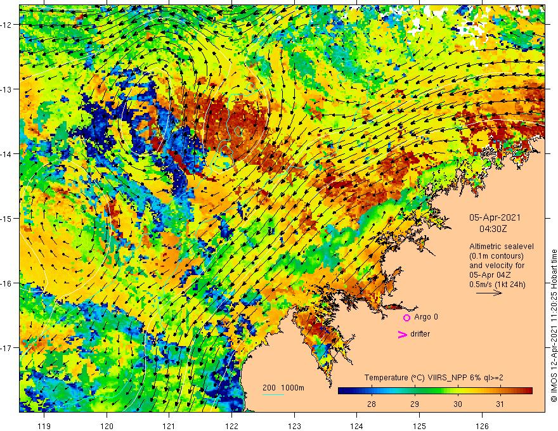Image resolution: width=558 pixels, height=431 pixels.
Task: Click the latitude label -17
Action: 8,348
